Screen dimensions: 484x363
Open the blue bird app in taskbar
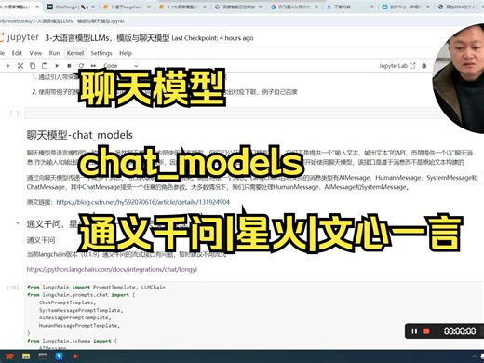59,356
